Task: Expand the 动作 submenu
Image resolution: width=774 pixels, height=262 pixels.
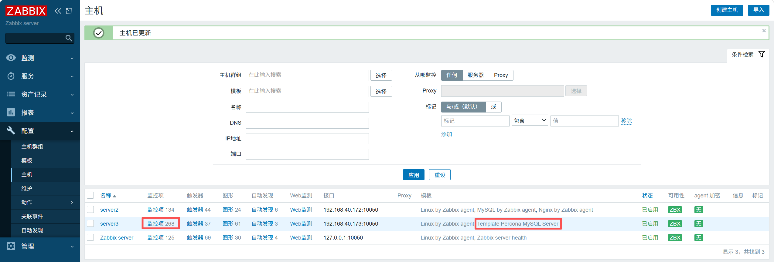Action: pyautogui.click(x=72, y=202)
